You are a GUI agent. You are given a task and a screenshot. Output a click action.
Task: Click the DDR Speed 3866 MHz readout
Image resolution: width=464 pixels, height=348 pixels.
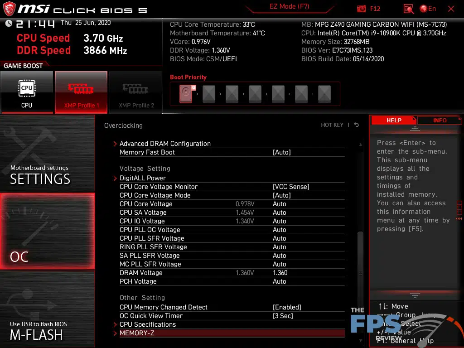tap(72, 50)
